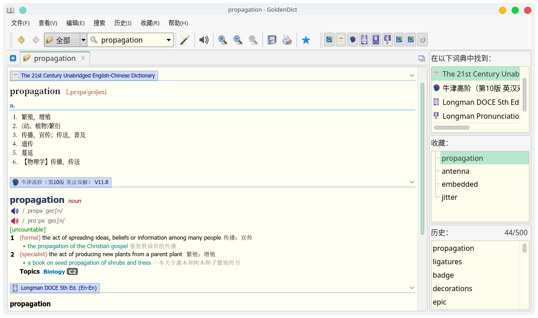The image size is (538, 318).
Task: Save the article with the floppy icon
Action: pyautogui.click(x=272, y=40)
